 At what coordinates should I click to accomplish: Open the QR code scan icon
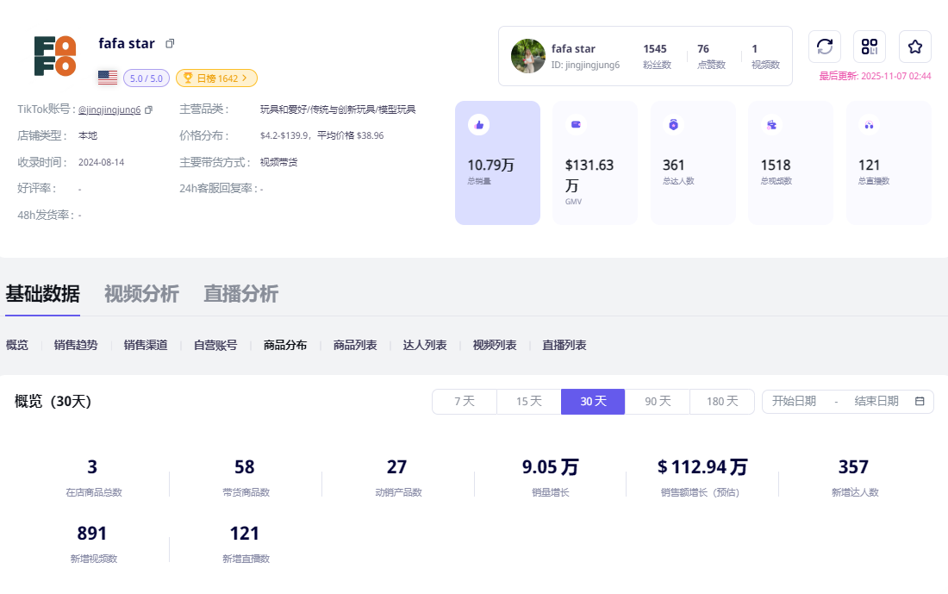(x=870, y=47)
